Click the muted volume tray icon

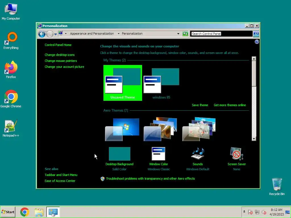coord(264,212)
